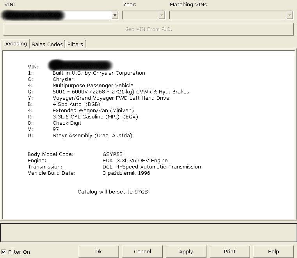Click 'Steyr Assembly (Graz, Austria)' text
This screenshot has width=297, height=258.
tap(92, 136)
